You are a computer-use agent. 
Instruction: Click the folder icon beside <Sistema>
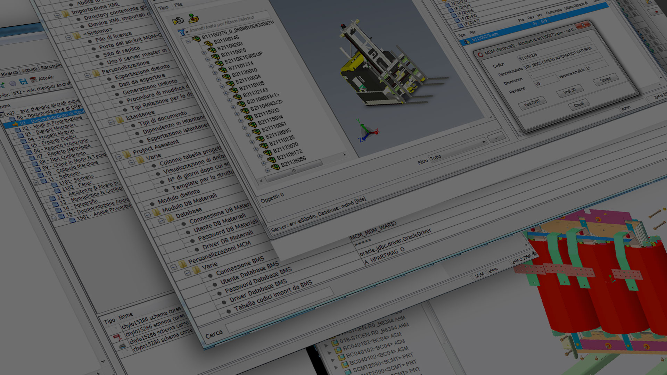pos(77,36)
